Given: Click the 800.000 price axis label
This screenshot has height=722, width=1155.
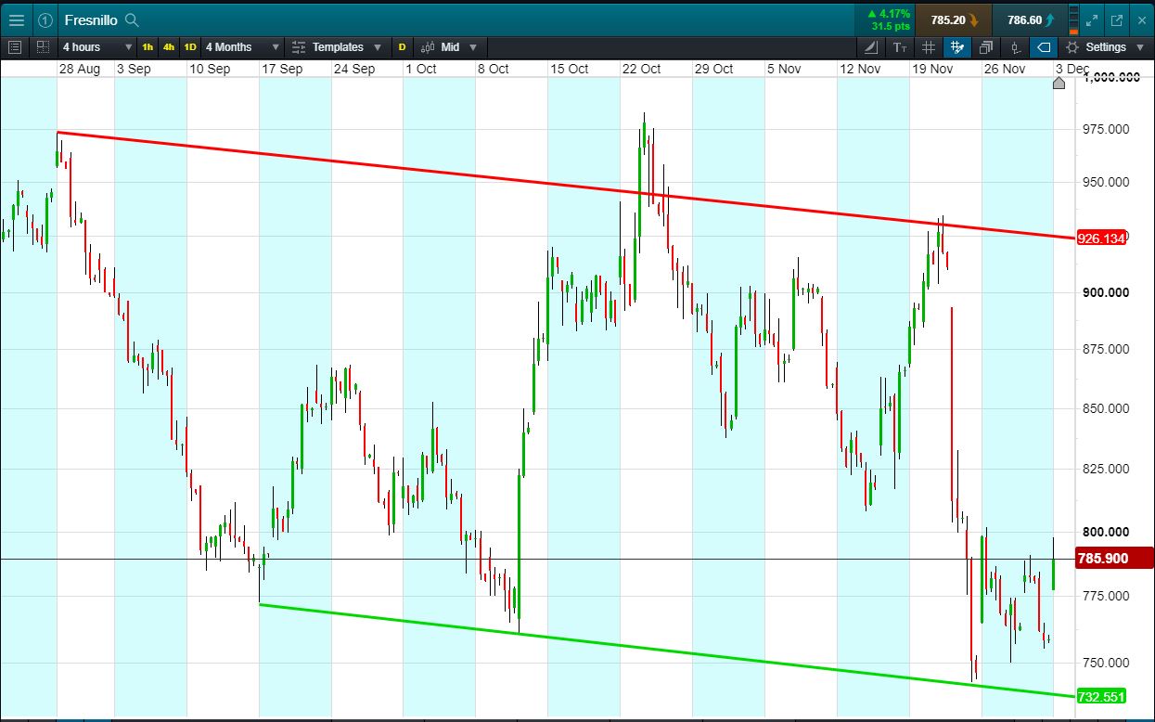Looking at the screenshot, I should point(1105,533).
